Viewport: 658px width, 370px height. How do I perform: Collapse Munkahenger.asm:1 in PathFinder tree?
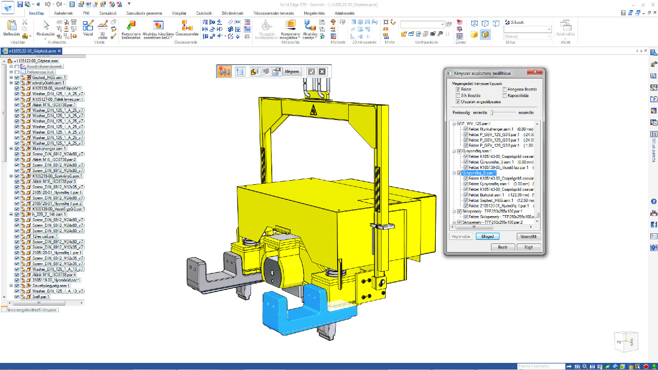pos(11,149)
